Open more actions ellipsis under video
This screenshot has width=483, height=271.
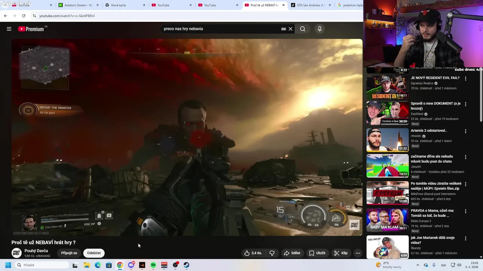tap(358, 253)
